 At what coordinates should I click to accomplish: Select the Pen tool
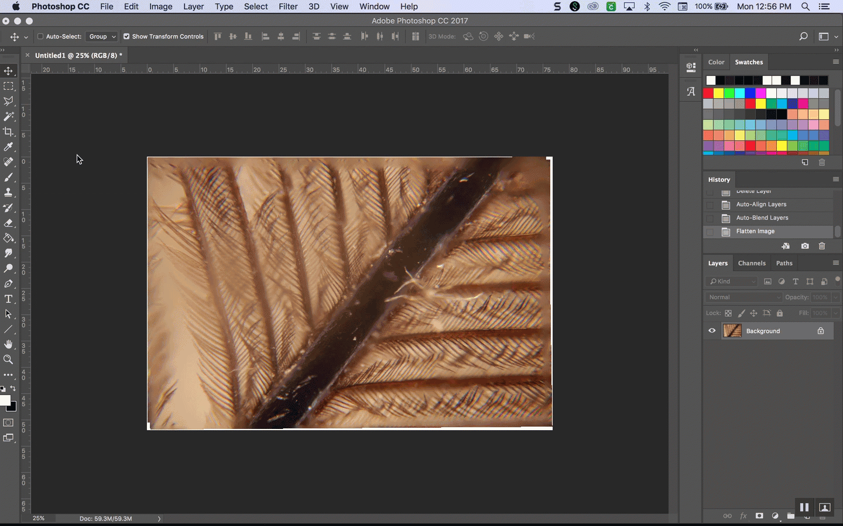pos(8,283)
